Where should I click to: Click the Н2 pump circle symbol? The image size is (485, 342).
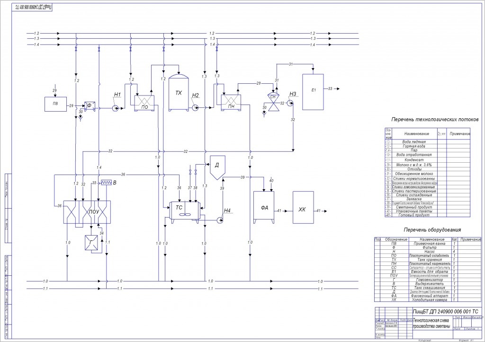[195, 107]
